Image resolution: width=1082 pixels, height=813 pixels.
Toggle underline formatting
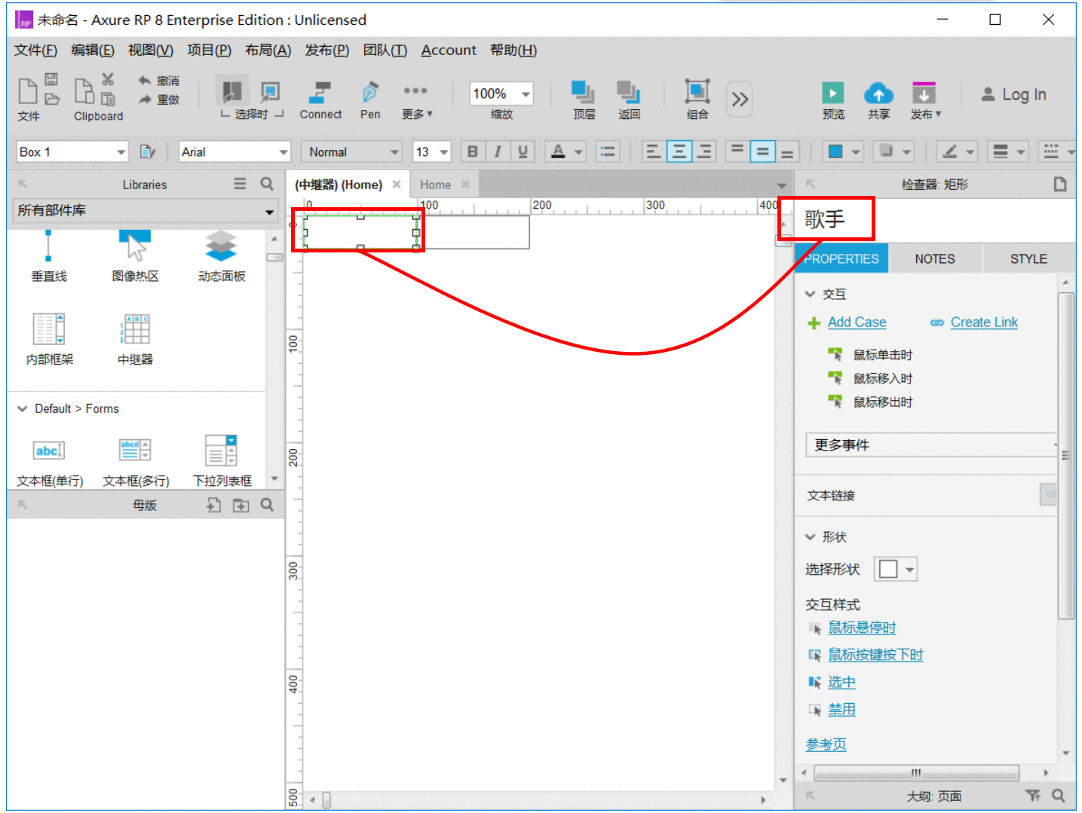click(523, 151)
